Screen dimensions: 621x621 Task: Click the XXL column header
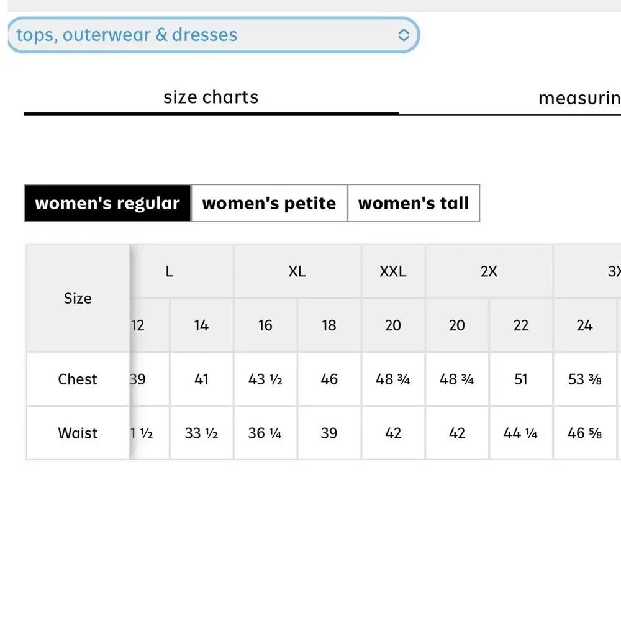click(x=393, y=271)
